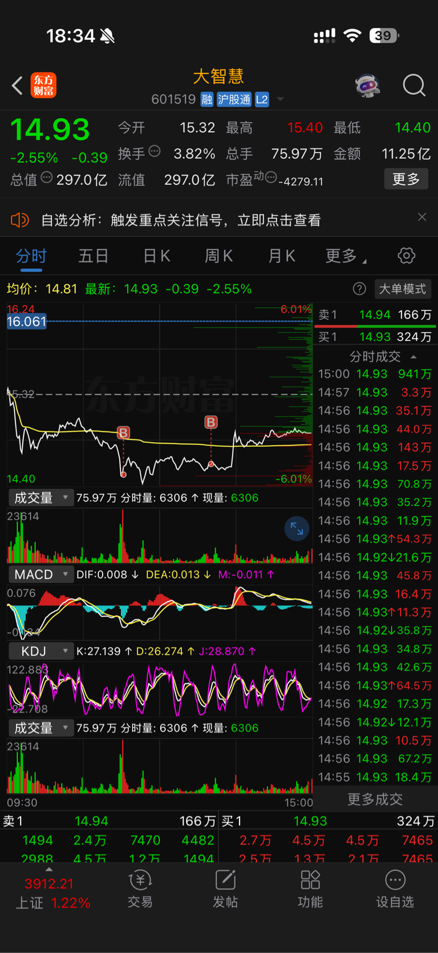Screen dimensions: 438x953
Task: Open the 东方财富 logo icon
Action: click(x=43, y=86)
